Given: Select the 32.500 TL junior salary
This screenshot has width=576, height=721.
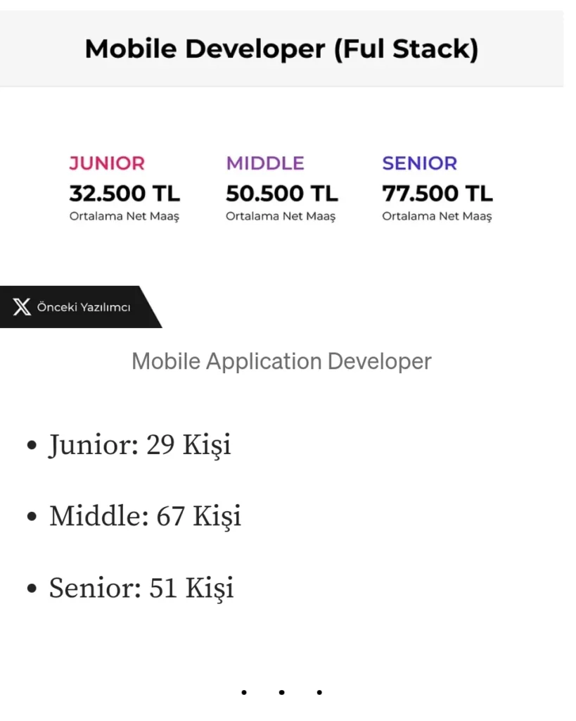Looking at the screenshot, I should pyautogui.click(x=124, y=193).
